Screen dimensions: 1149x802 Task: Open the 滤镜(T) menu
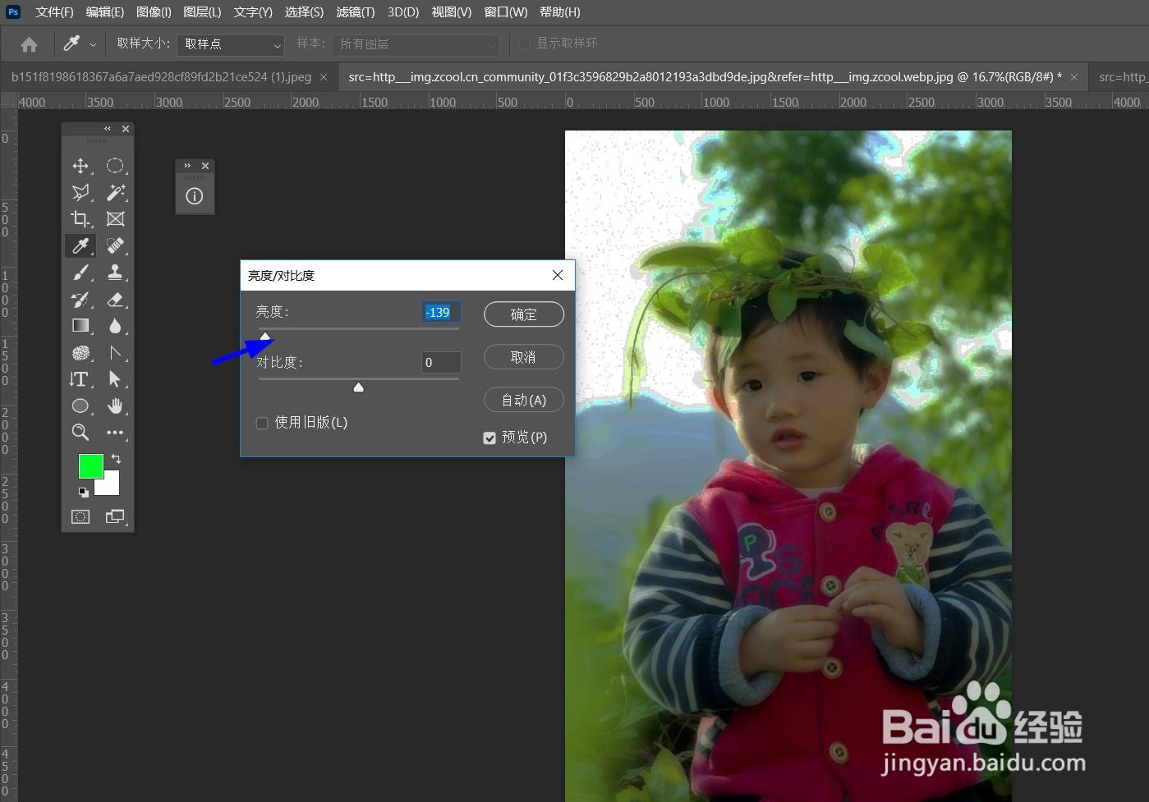tap(356, 12)
